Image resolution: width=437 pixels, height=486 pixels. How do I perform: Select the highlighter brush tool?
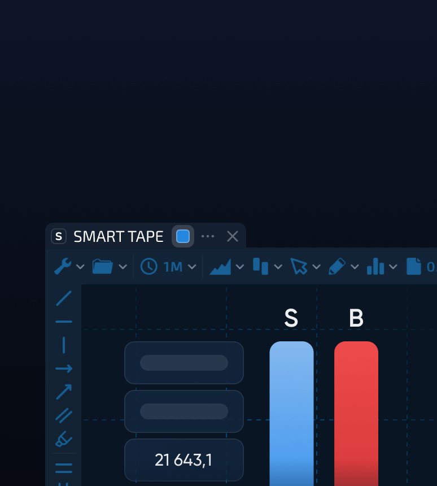[64, 439]
